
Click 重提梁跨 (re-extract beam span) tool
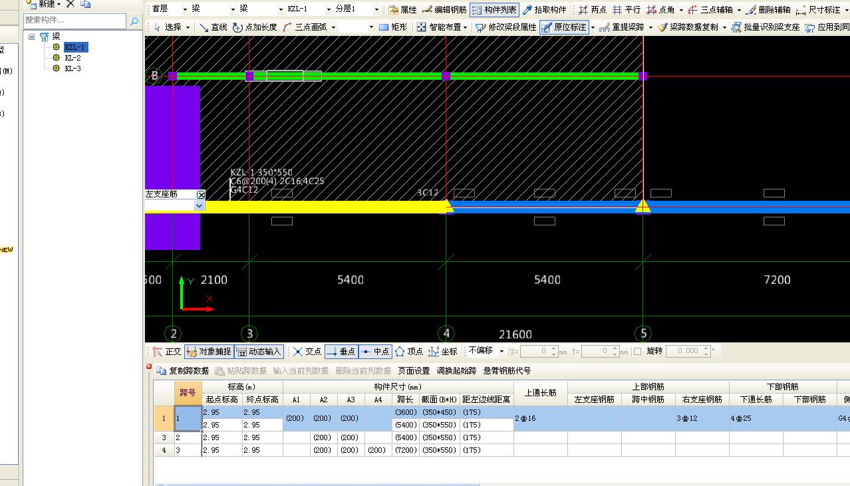point(622,27)
